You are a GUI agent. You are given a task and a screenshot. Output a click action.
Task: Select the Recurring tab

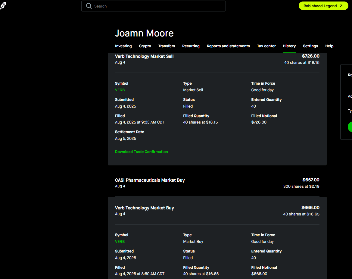191,46
